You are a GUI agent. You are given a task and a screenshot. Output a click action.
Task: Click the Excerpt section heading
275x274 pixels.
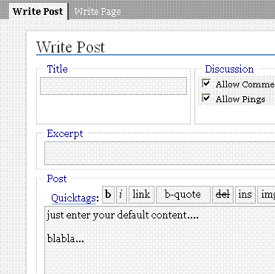coord(65,134)
